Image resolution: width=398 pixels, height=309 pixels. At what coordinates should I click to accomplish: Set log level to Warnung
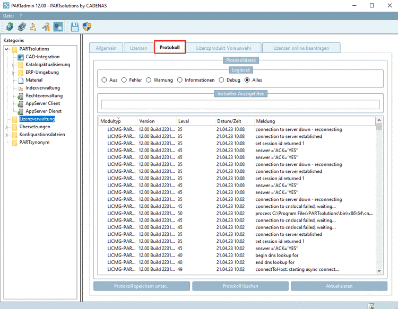[149, 80]
